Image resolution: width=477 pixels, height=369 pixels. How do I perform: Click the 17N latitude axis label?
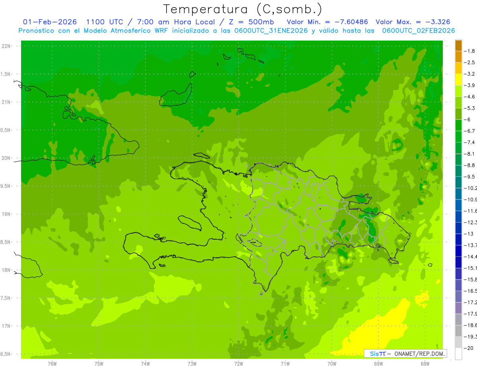6,326
